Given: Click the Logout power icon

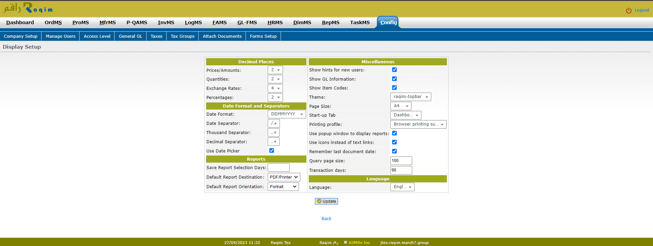Looking at the screenshot, I should [629, 11].
